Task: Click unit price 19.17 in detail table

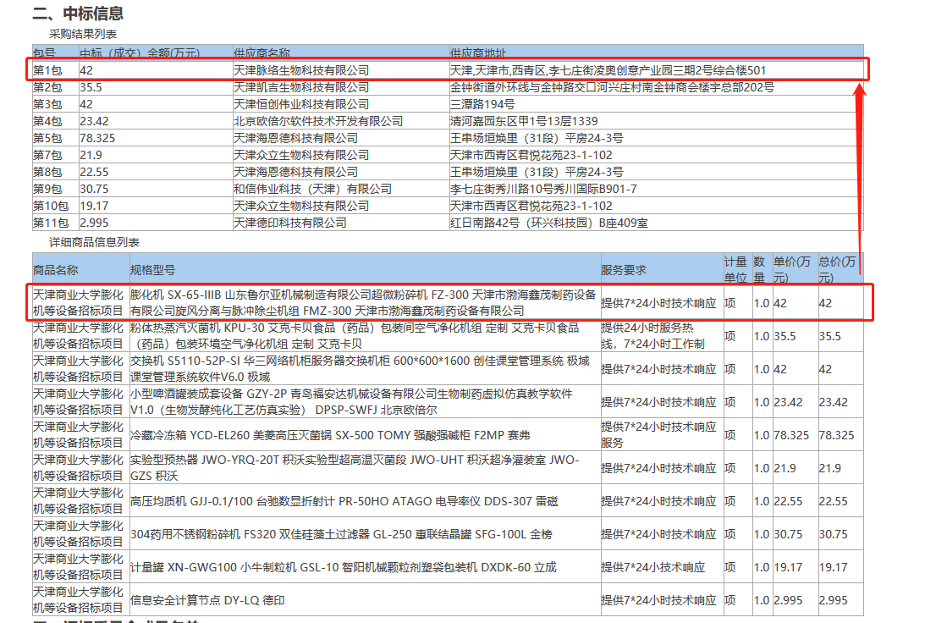Action: [x=788, y=567]
